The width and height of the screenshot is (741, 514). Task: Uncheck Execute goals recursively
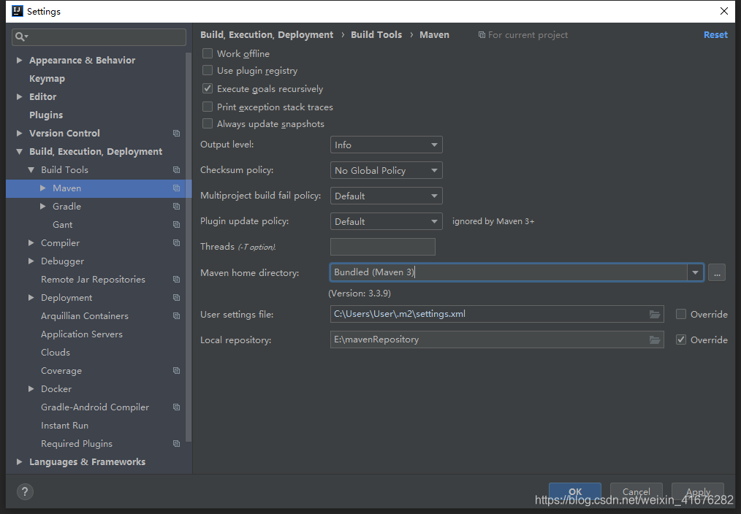(x=208, y=89)
